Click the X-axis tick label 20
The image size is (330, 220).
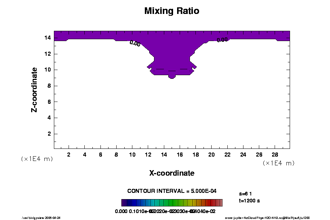(x=211, y=154)
